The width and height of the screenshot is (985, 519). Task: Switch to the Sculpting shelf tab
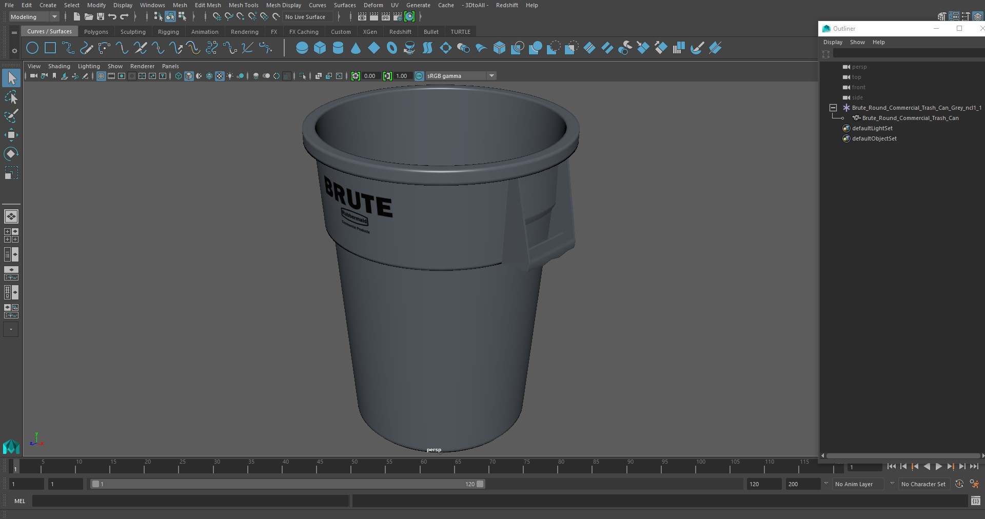pyautogui.click(x=133, y=32)
